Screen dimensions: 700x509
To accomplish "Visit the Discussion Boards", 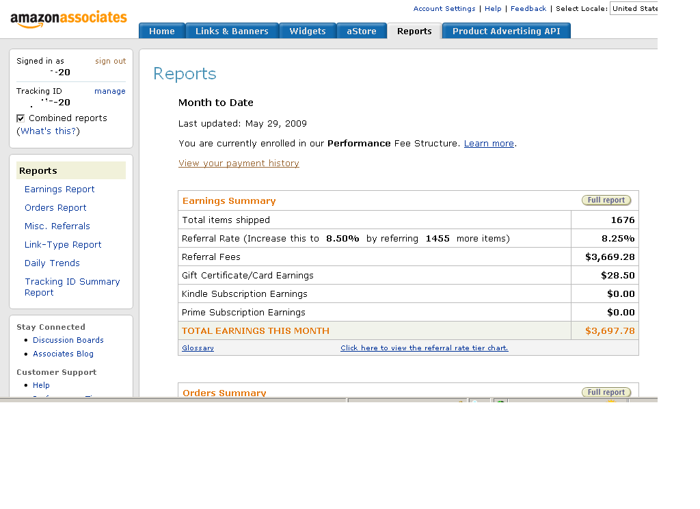I will click(68, 340).
